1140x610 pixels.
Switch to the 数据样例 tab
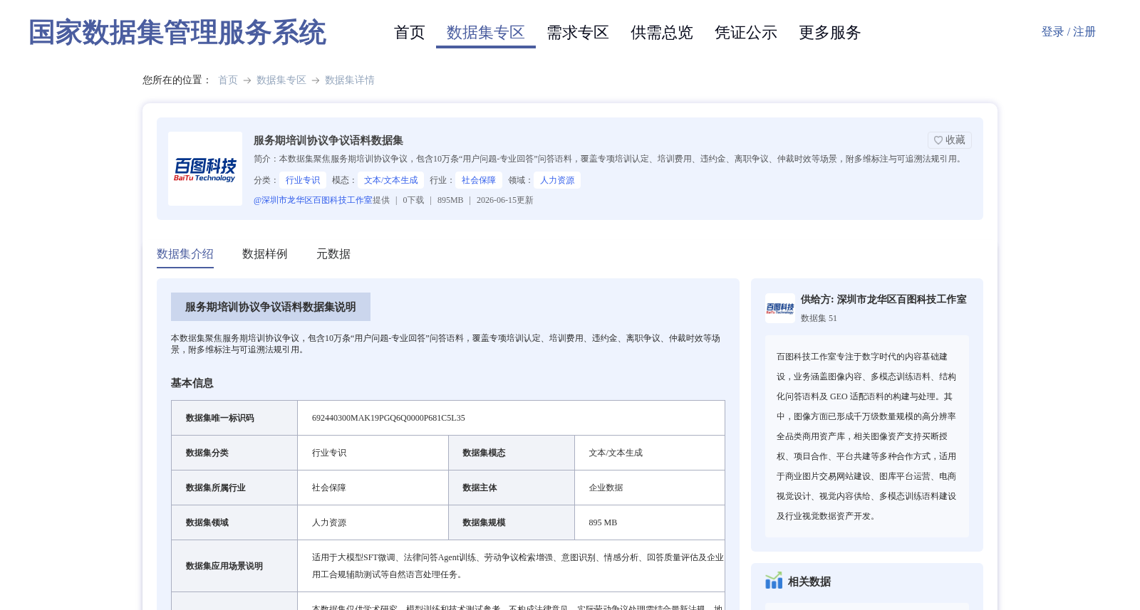pyautogui.click(x=265, y=254)
